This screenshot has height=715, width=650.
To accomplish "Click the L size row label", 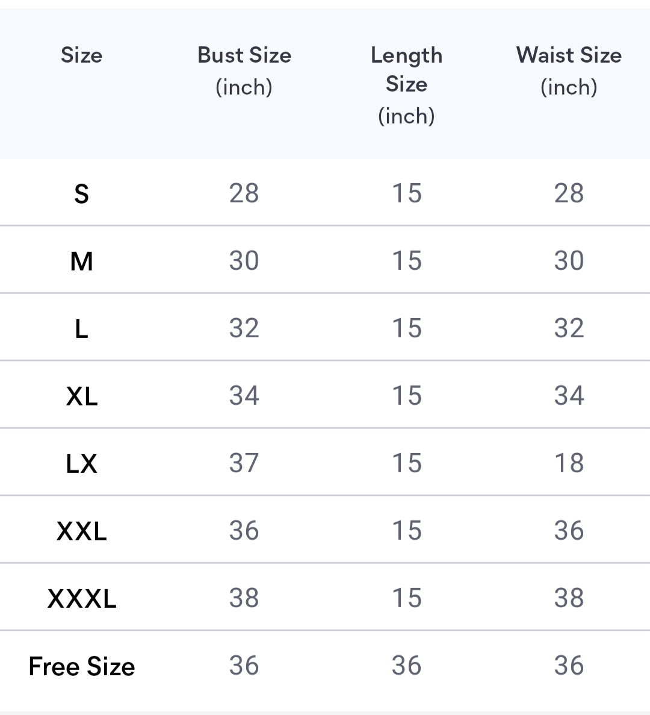I will 81,329.
